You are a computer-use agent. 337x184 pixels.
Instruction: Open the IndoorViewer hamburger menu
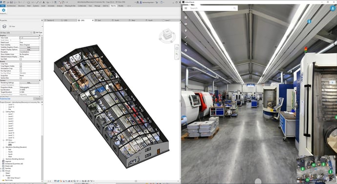186,8
